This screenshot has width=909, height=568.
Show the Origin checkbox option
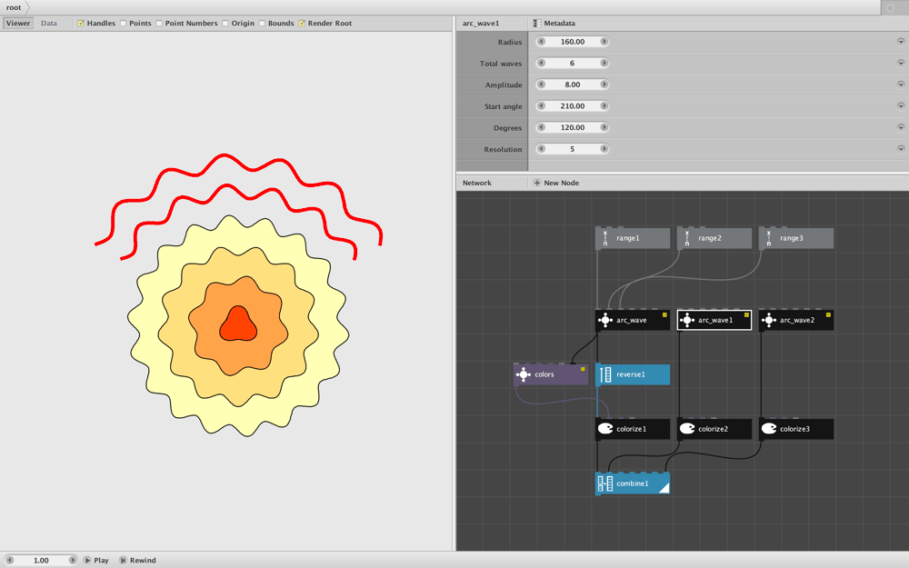(x=225, y=24)
